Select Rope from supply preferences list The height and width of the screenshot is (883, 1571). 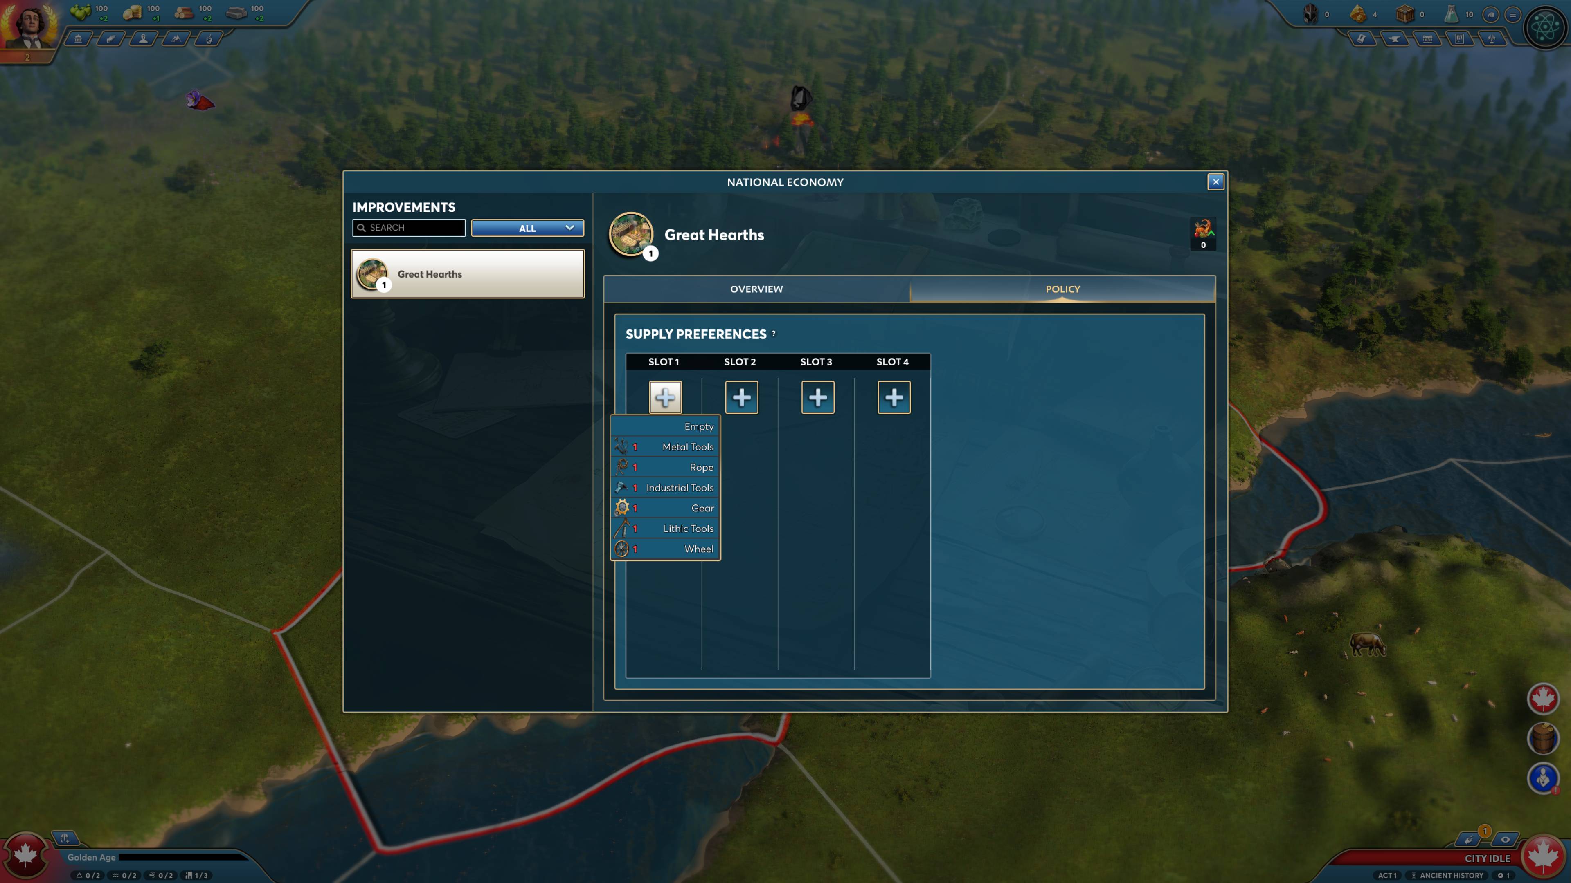[665, 467]
